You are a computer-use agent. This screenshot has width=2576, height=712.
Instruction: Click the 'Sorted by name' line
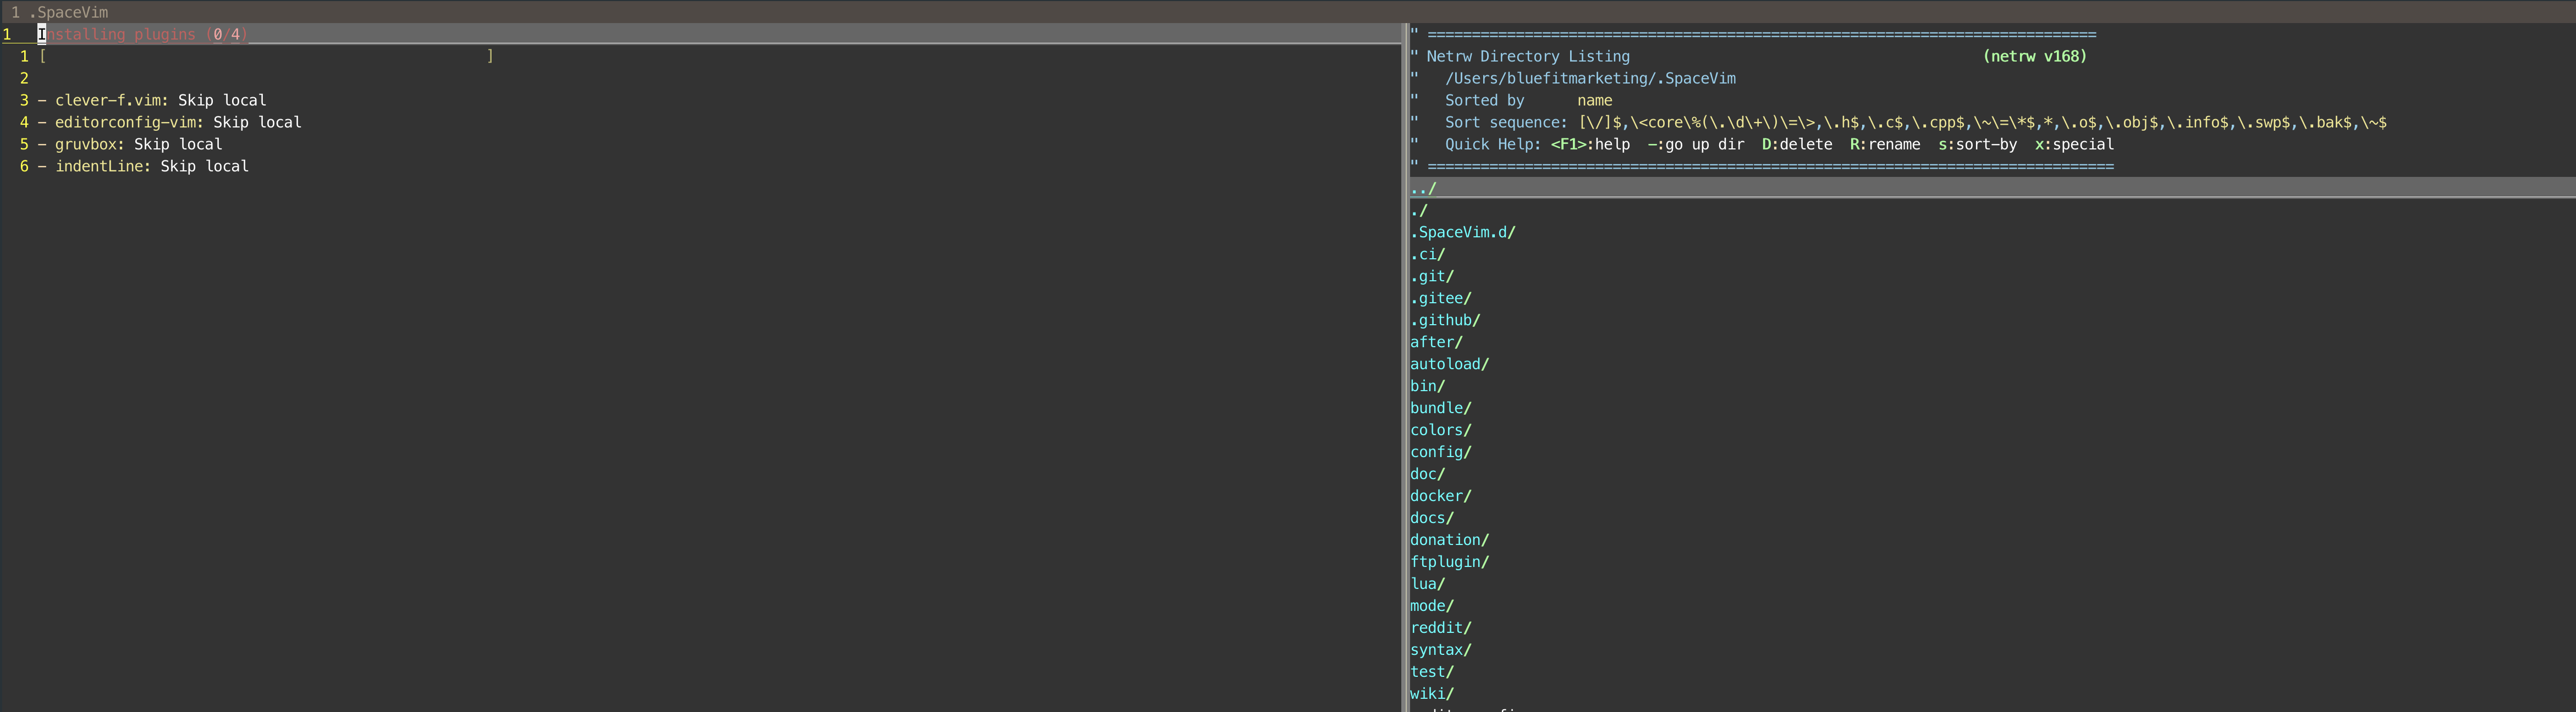click(1528, 100)
